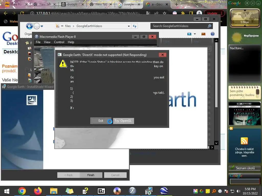Expand the Explorer address bar dropdown

point(129,26)
